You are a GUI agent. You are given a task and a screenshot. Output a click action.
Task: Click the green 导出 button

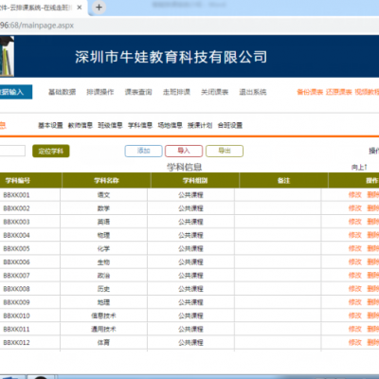pos(225,151)
